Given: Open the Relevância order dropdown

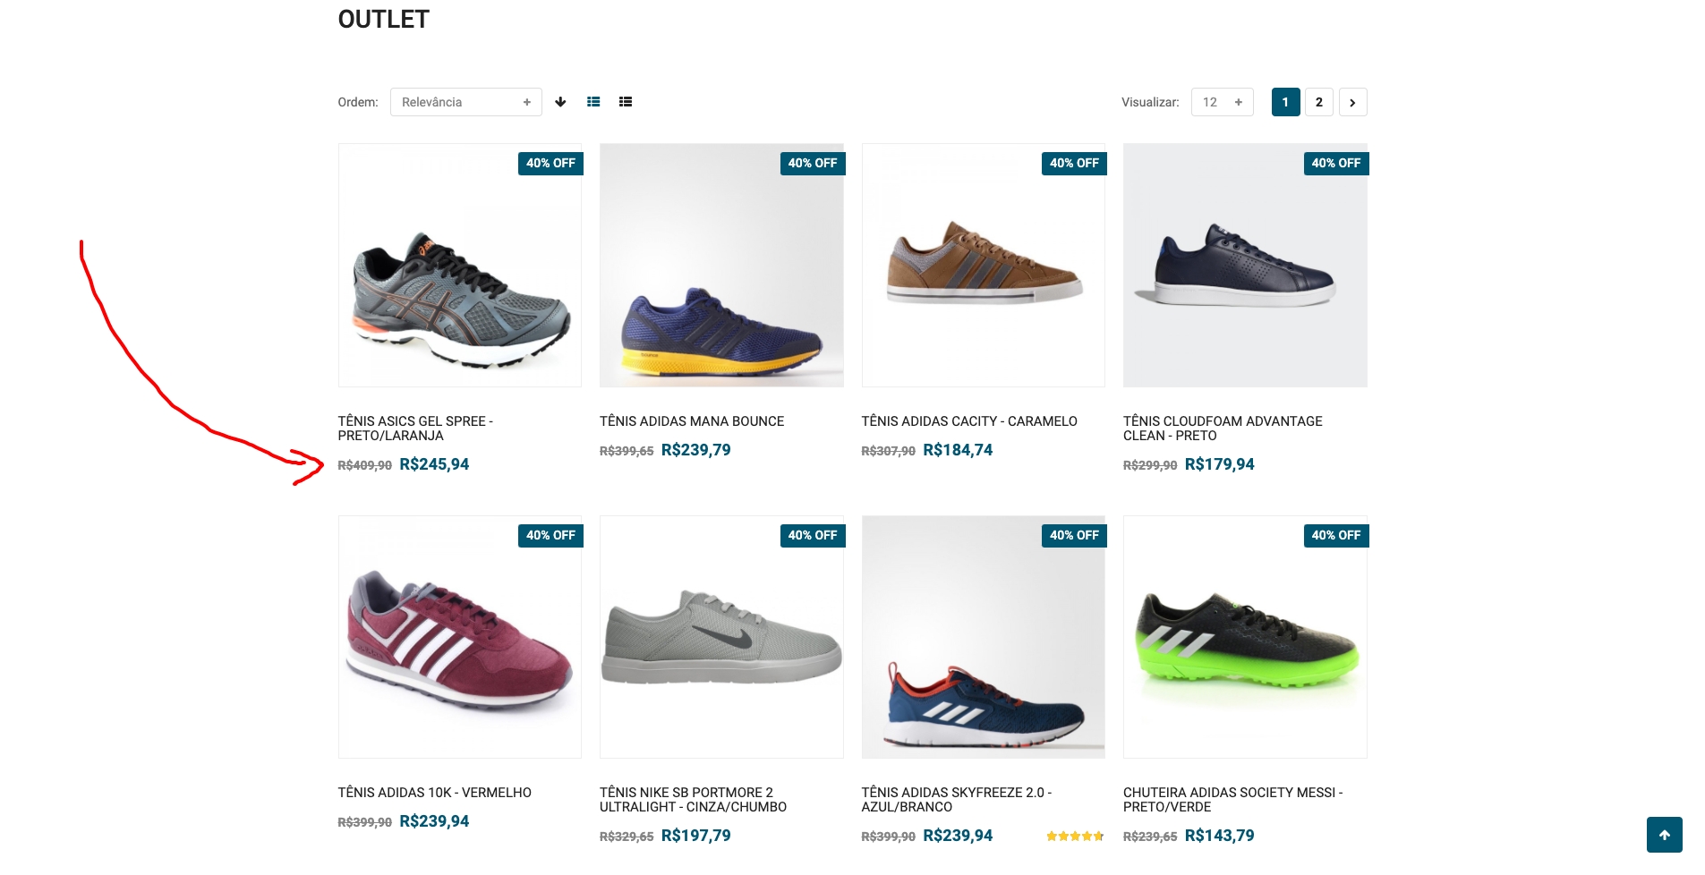Looking at the screenshot, I should point(465,102).
